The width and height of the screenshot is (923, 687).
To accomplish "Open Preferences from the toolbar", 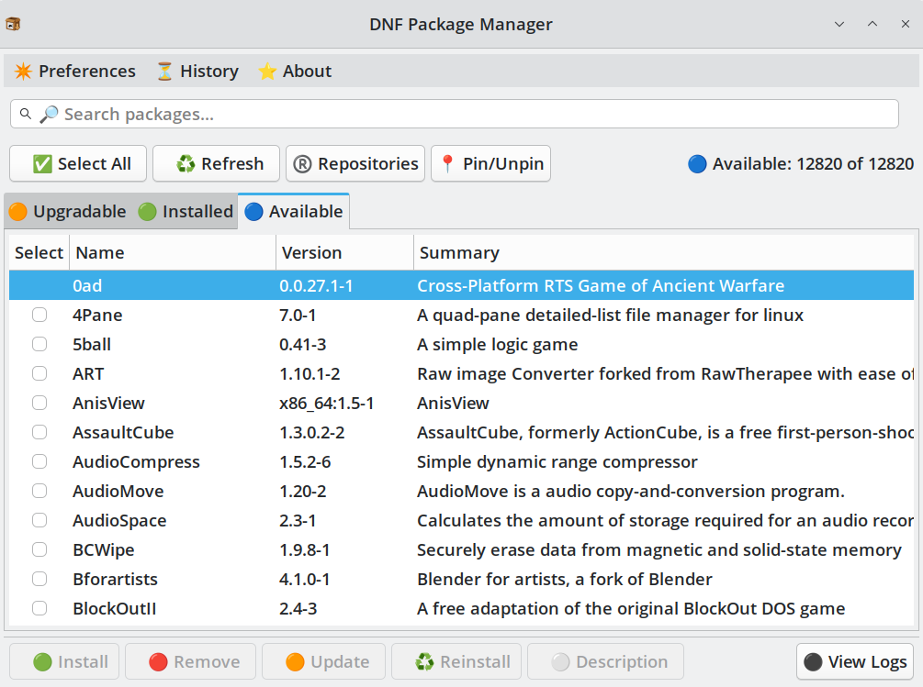I will pyautogui.click(x=75, y=72).
